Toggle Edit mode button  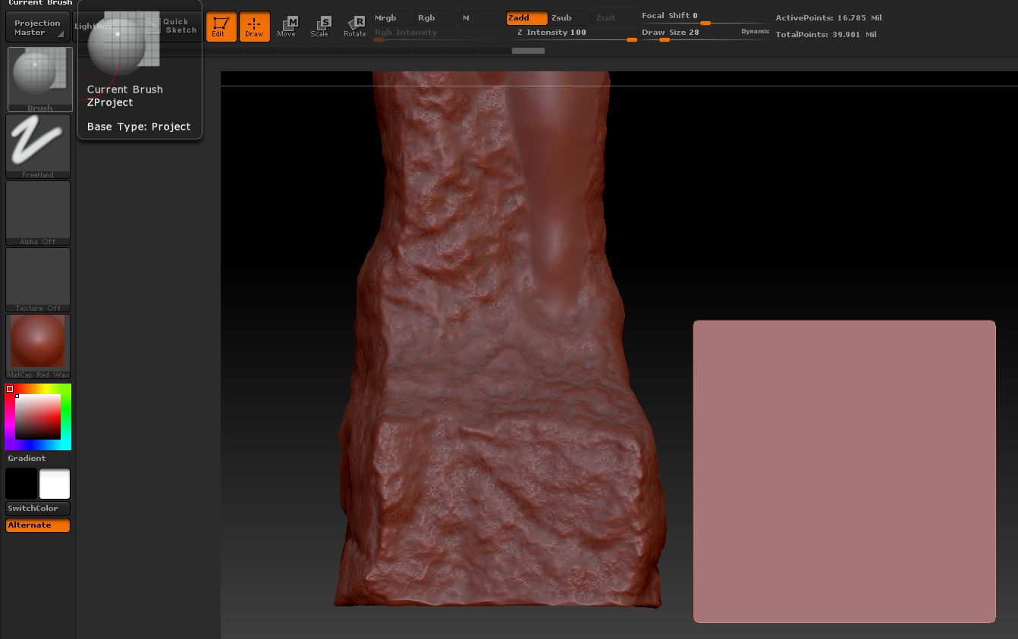tap(221, 27)
